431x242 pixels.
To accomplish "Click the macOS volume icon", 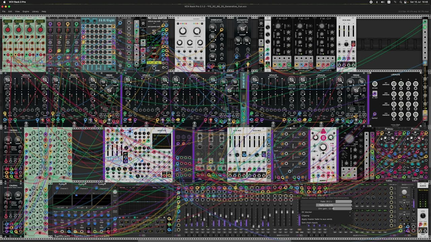I will (383, 2).
